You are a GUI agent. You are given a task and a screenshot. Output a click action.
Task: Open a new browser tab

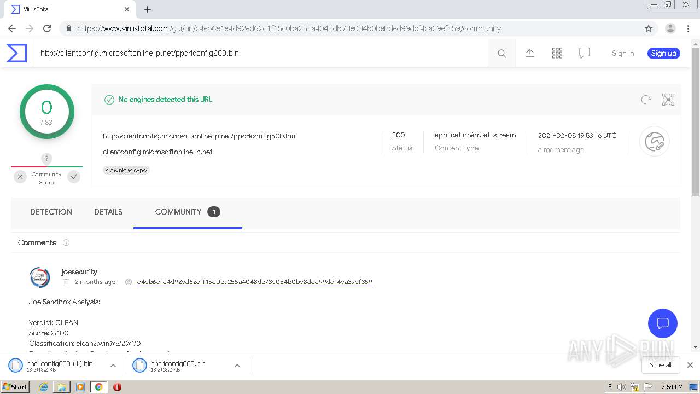148,9
